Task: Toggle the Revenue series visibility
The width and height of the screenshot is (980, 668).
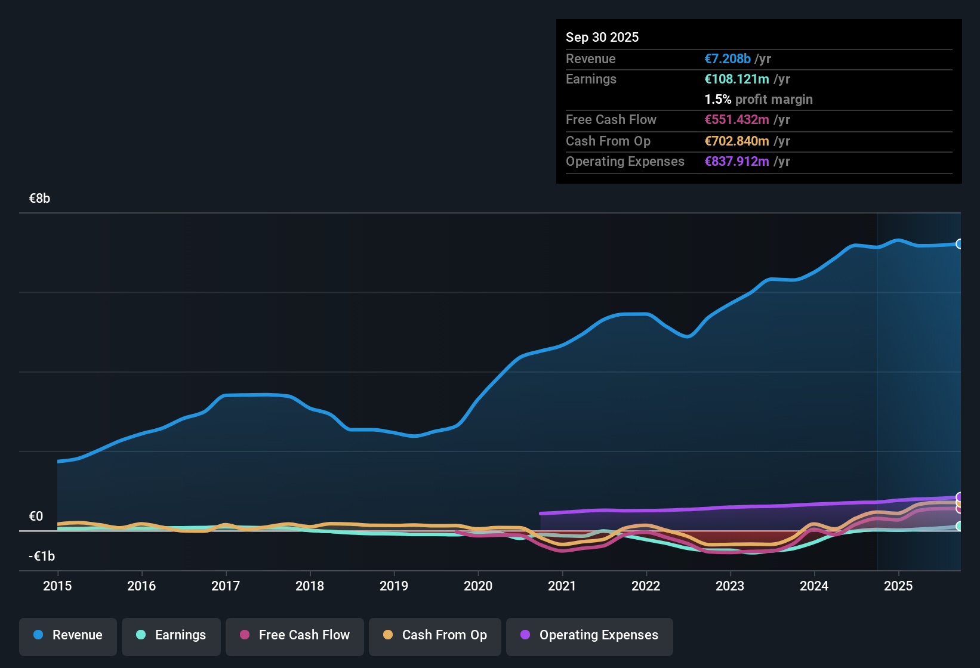Action: pyautogui.click(x=67, y=635)
